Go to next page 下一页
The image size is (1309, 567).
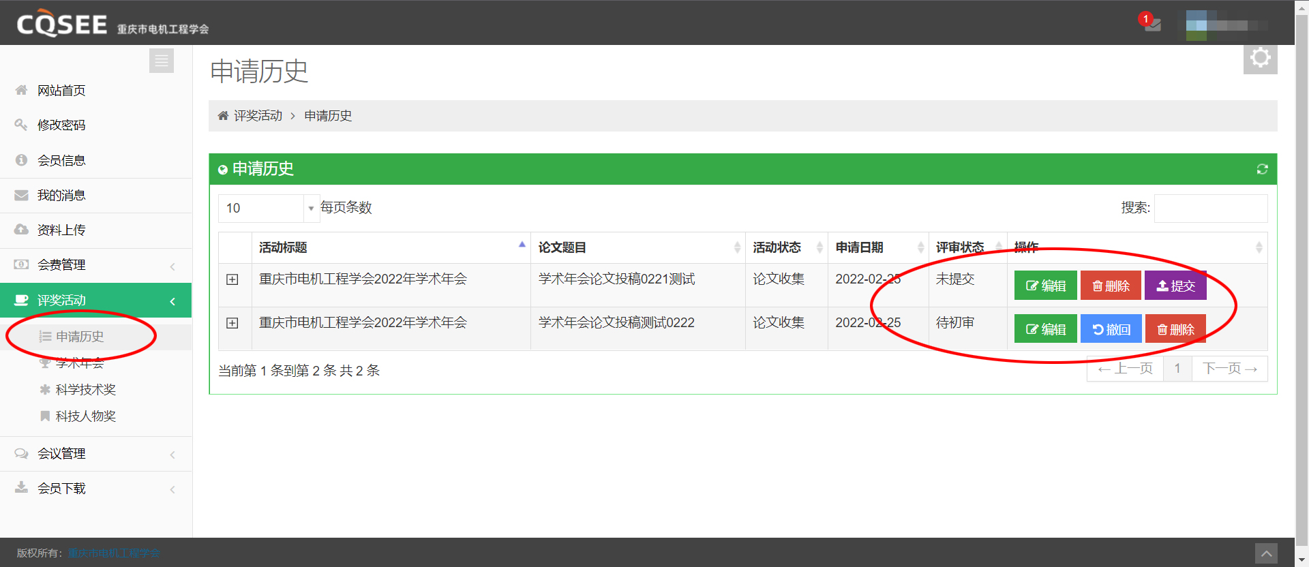(x=1230, y=369)
